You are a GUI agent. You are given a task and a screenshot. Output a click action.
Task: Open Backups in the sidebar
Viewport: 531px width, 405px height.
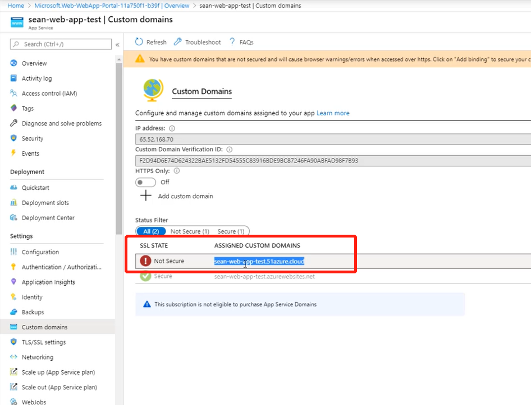[x=33, y=312]
